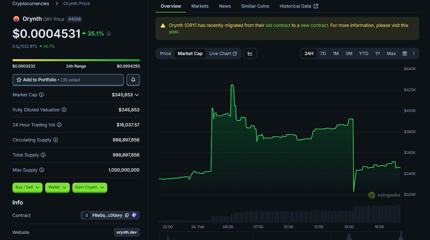Open the old contract link

[x=278, y=25]
